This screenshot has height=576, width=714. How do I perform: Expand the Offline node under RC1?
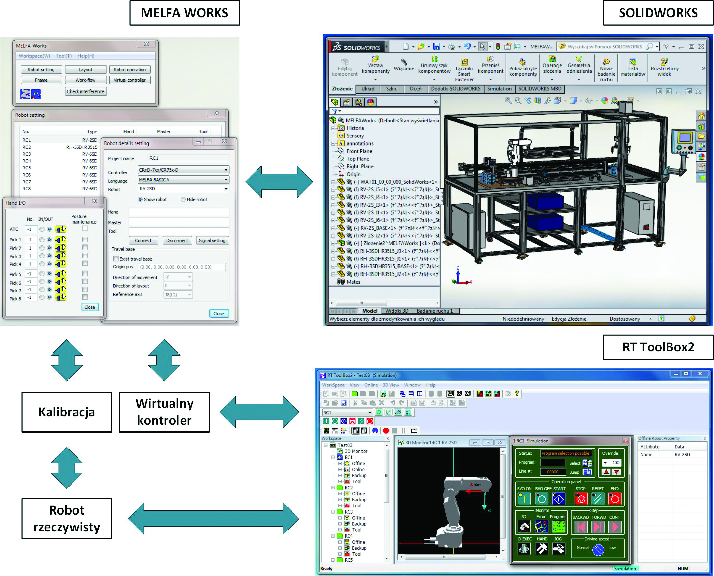340,463
